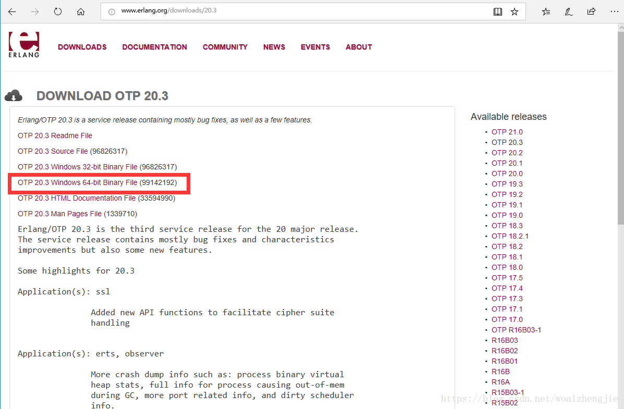Download OTP 20.3 Windows 32-bit Binary File
The image size is (624, 409).
[x=78, y=167]
